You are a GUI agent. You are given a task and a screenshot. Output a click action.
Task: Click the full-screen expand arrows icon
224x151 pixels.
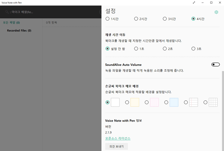[x=194, y=3]
